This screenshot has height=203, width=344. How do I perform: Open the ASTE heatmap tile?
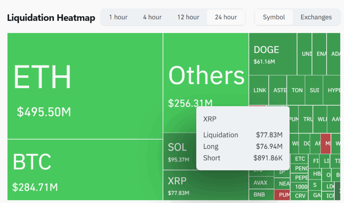tap(278, 90)
